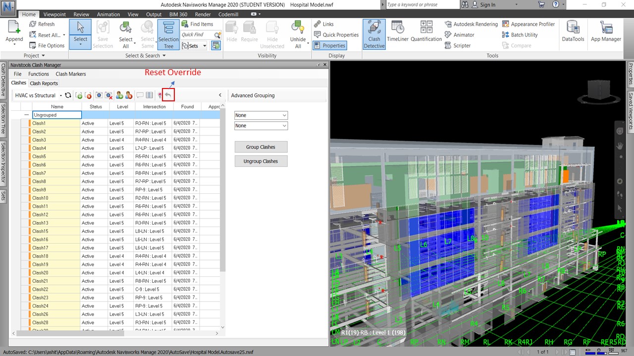Viewport: 634px width, 356px height.
Task: Switch to the Review ribbon tab
Action: (x=81, y=14)
